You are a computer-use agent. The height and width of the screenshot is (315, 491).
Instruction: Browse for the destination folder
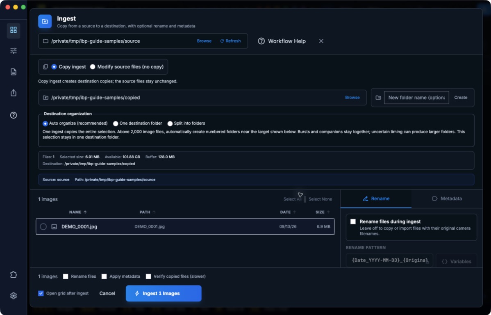(x=352, y=98)
